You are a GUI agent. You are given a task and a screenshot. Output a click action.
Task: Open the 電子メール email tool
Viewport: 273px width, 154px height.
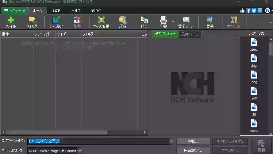(x=186, y=20)
